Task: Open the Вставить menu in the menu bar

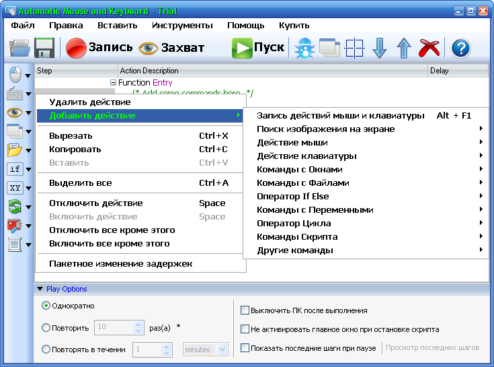Action: point(117,25)
